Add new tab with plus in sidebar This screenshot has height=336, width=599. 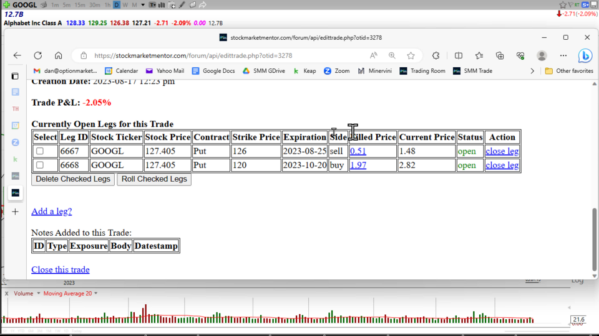[x=15, y=212]
